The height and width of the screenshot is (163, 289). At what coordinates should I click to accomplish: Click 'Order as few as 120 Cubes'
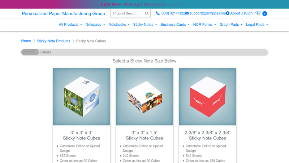tap(206, 161)
